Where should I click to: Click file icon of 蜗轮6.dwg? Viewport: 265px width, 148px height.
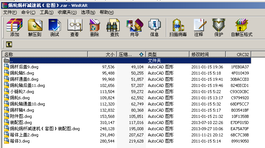[x=7, y=97]
